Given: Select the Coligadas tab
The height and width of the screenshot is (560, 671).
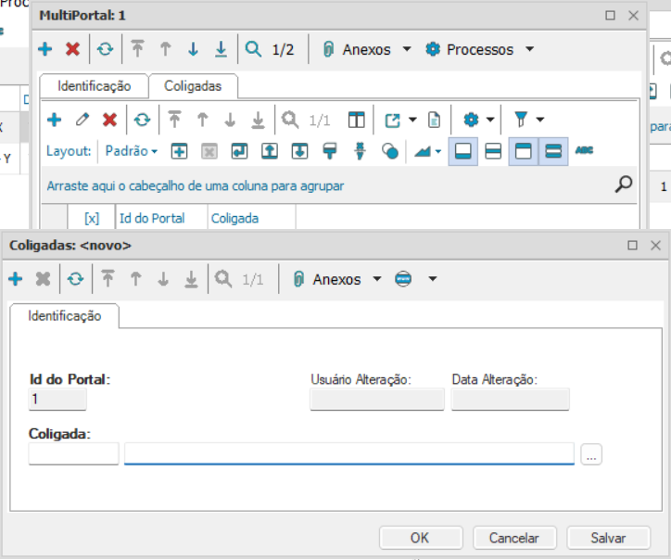Looking at the screenshot, I should (x=193, y=86).
